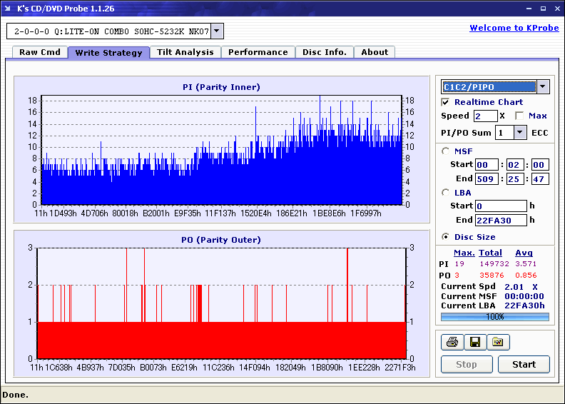Click the print chart icon
This screenshot has height=404, width=565.
[452, 342]
